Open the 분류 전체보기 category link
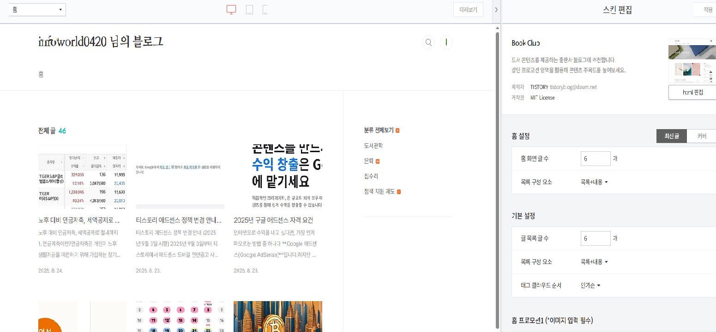Screen dimensions: 716x332 [379, 130]
